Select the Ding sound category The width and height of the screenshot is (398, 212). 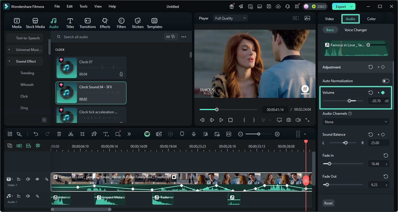coord(24,108)
